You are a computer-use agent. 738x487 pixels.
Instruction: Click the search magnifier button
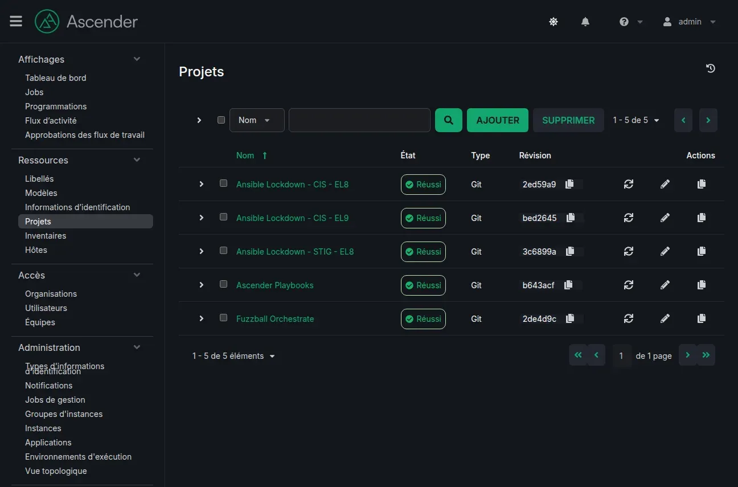tap(449, 120)
